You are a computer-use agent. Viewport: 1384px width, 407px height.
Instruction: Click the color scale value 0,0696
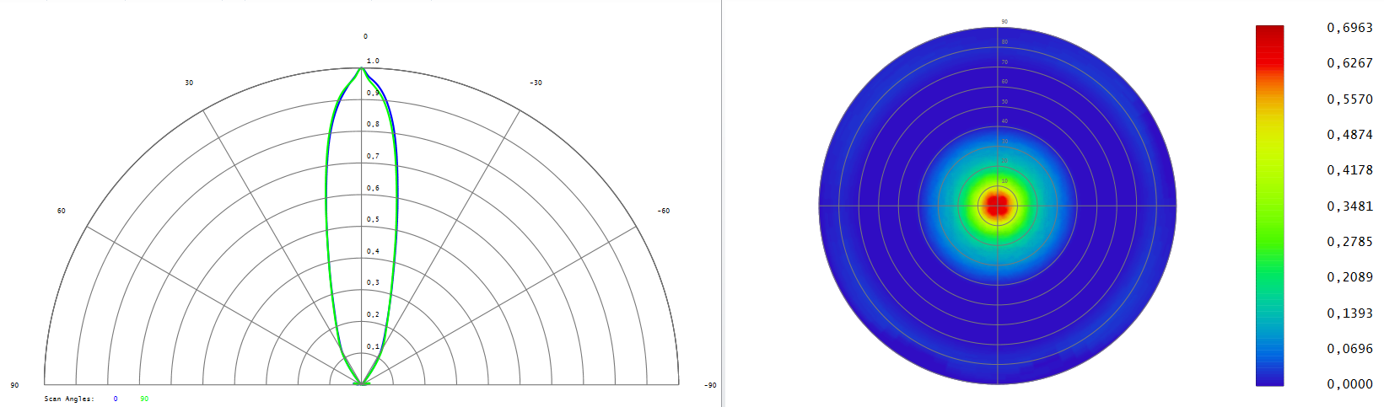pos(1349,348)
